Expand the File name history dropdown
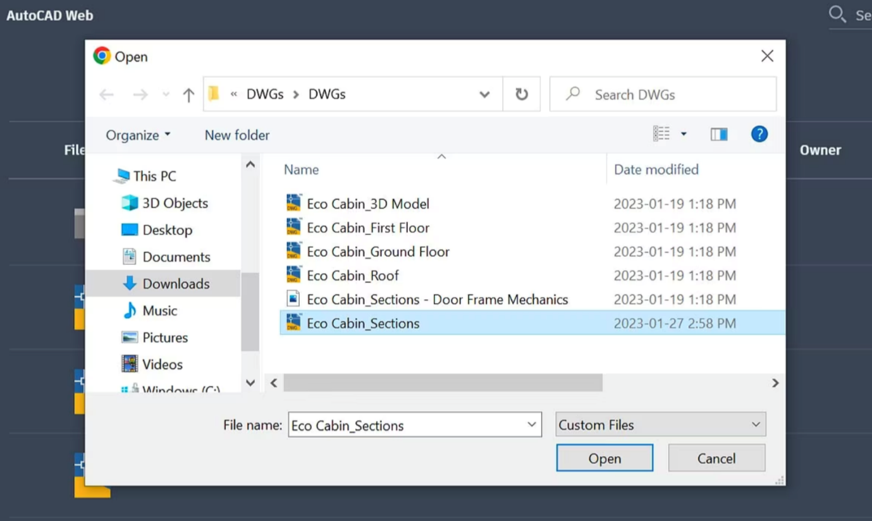The width and height of the screenshot is (872, 521). click(x=532, y=425)
